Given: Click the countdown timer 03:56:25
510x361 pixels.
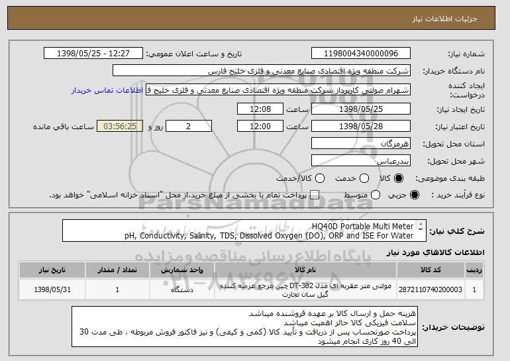Looking at the screenshot, I should (x=120, y=127).
